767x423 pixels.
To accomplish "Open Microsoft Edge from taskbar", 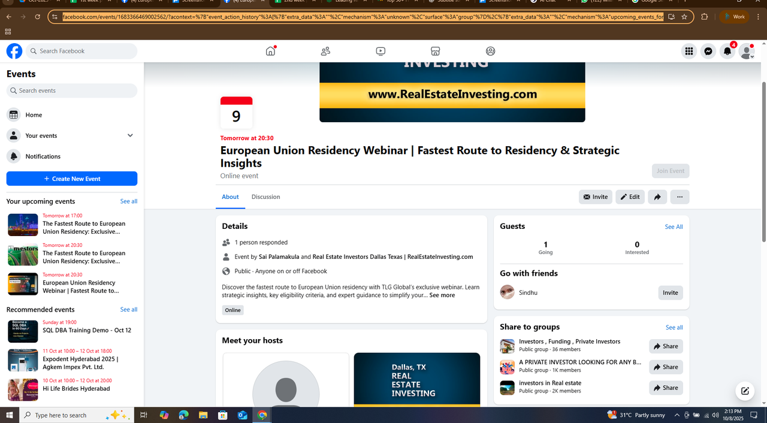I will (x=183, y=415).
